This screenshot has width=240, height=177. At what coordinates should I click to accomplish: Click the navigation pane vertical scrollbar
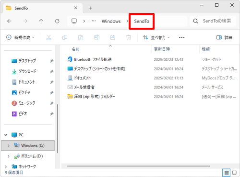58,129
